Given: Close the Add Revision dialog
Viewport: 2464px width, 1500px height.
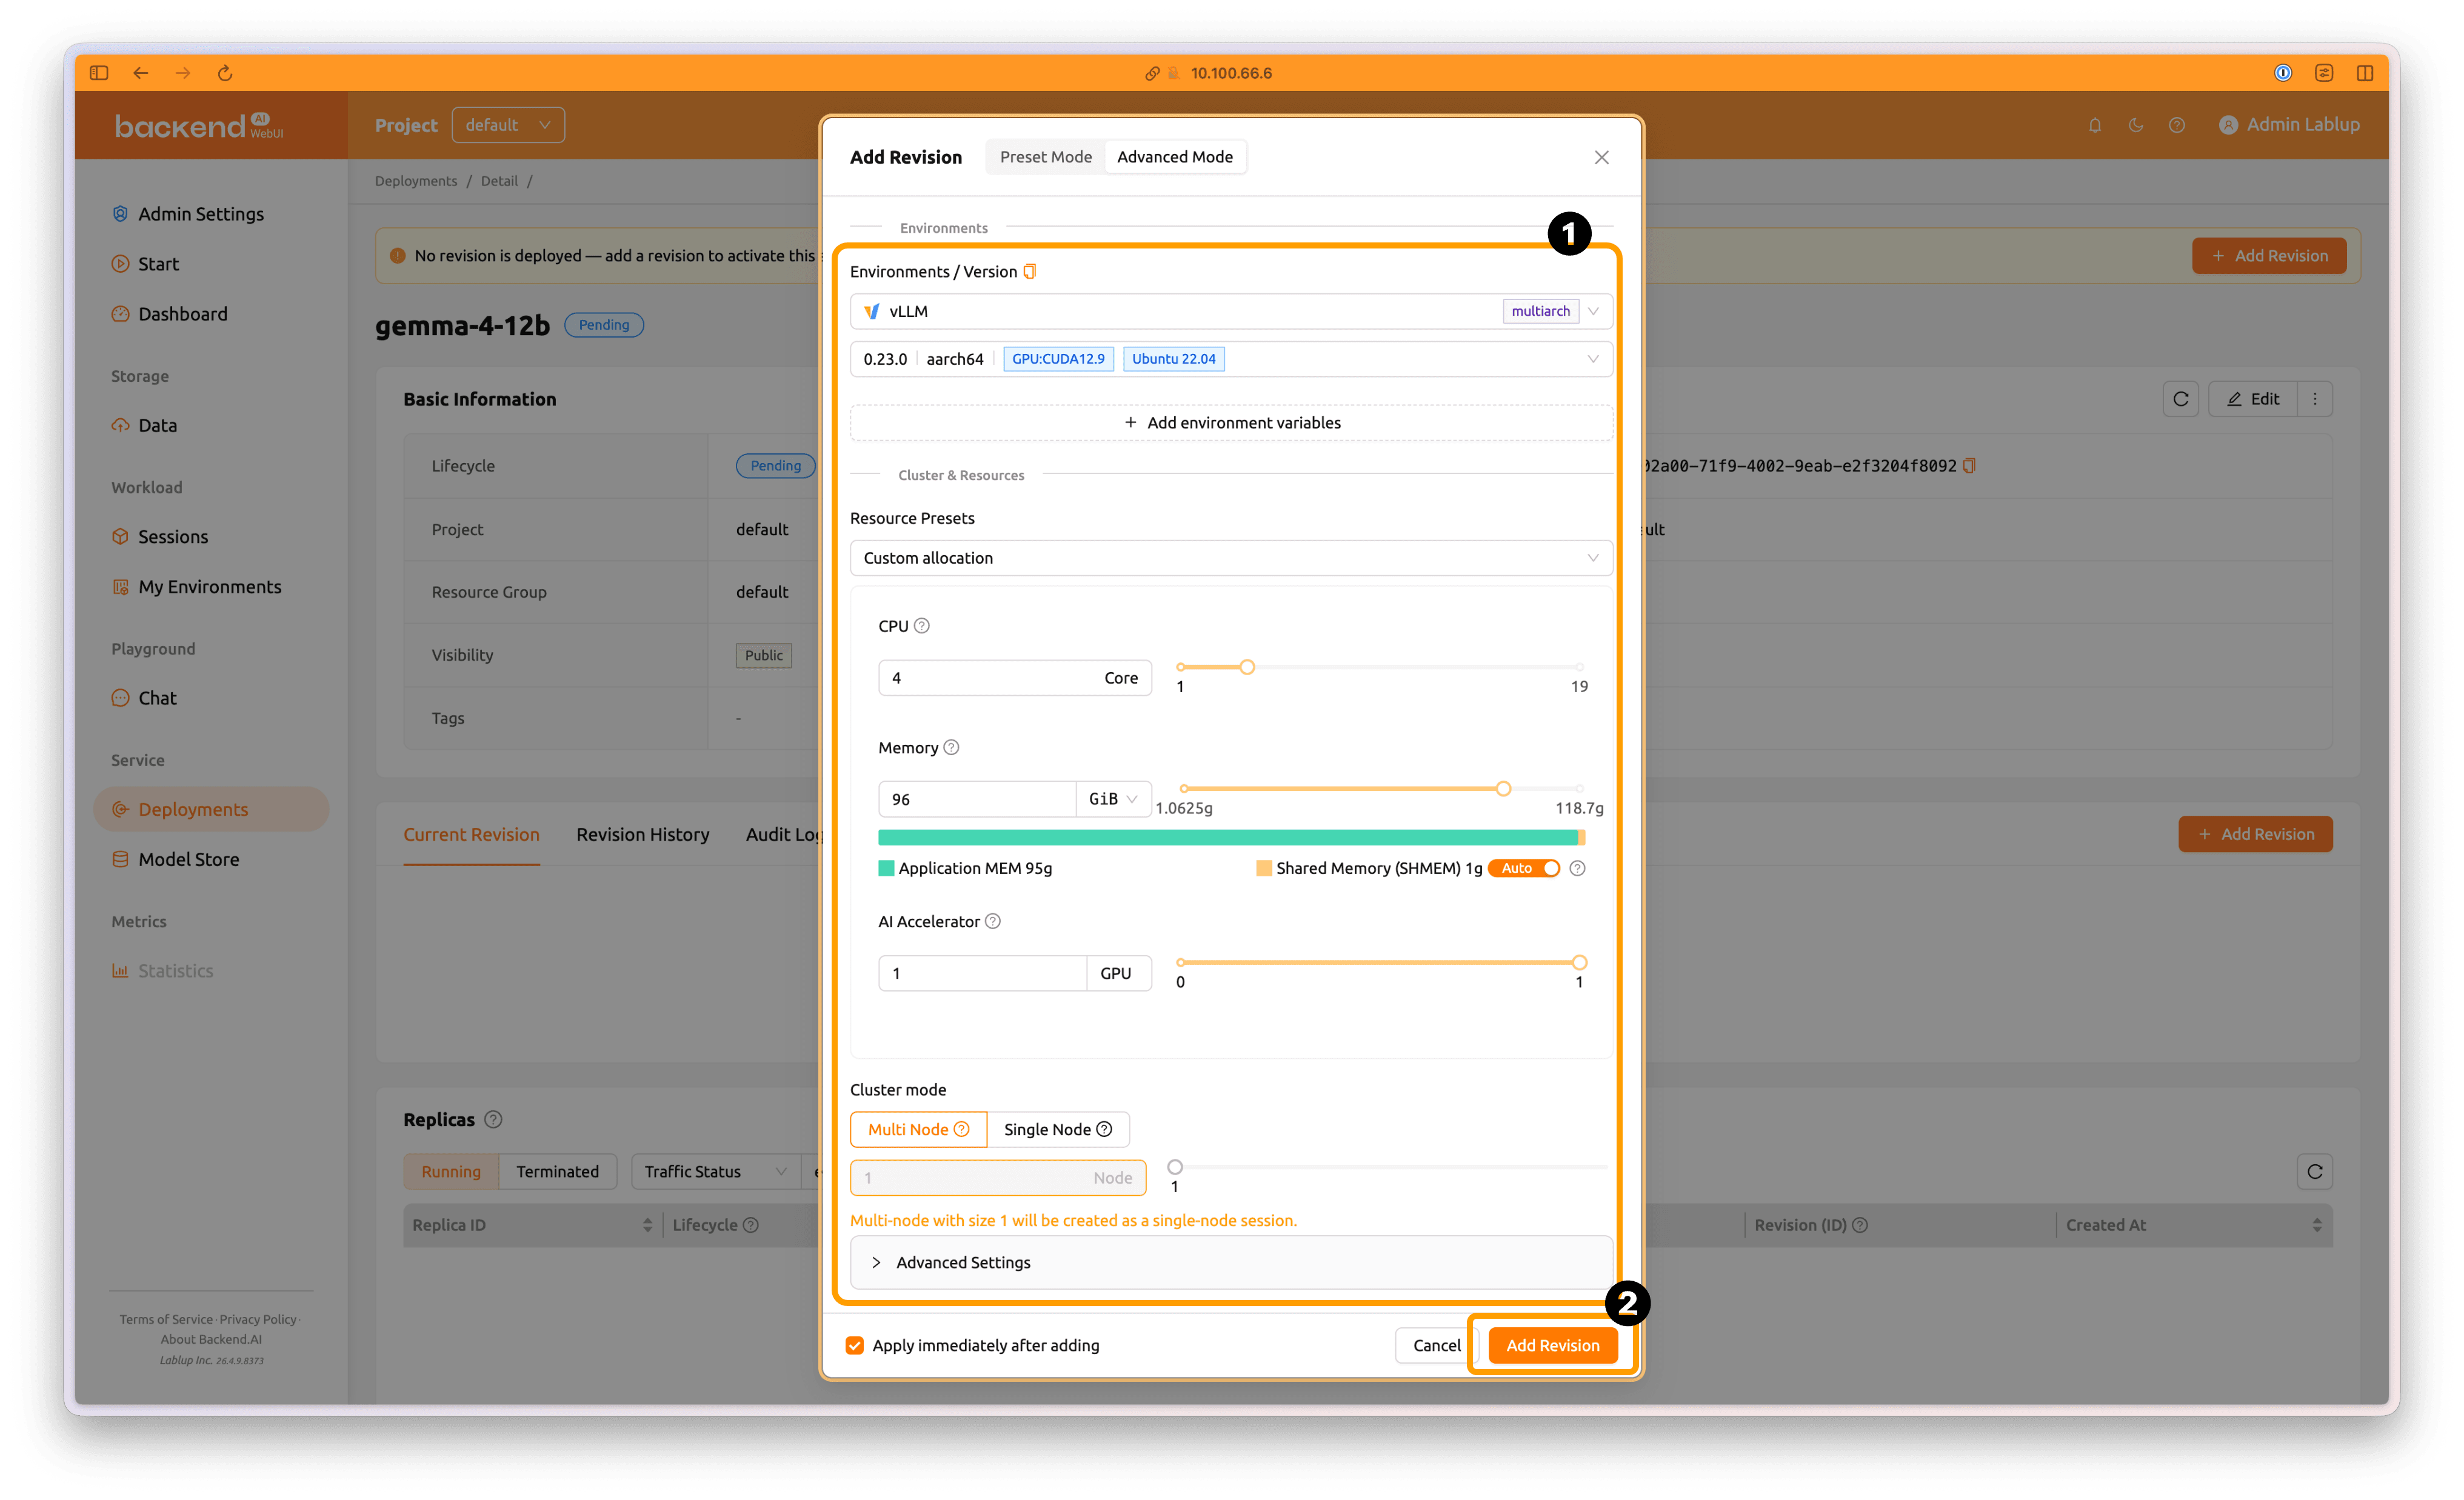Looking at the screenshot, I should (x=1601, y=157).
